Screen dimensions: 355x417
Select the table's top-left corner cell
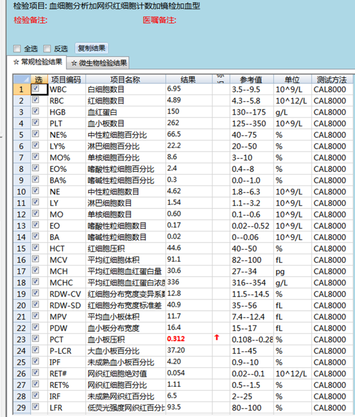pyautogui.click(x=22, y=79)
